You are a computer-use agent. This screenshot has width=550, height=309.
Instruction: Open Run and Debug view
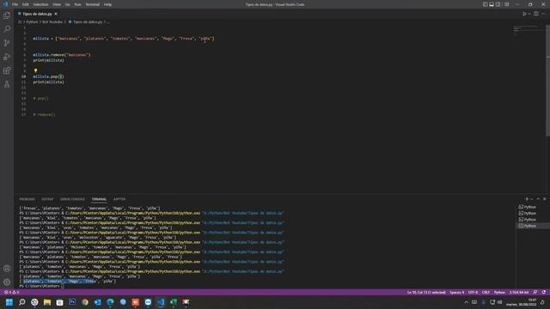[7, 57]
